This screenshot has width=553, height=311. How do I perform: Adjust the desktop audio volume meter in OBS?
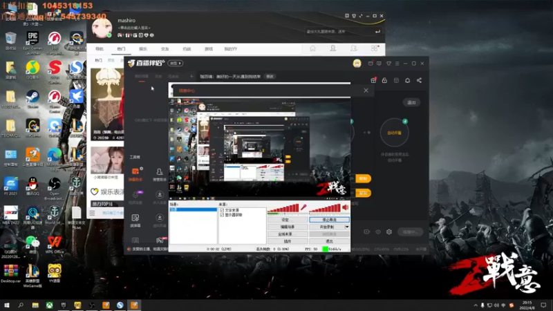pos(325,209)
